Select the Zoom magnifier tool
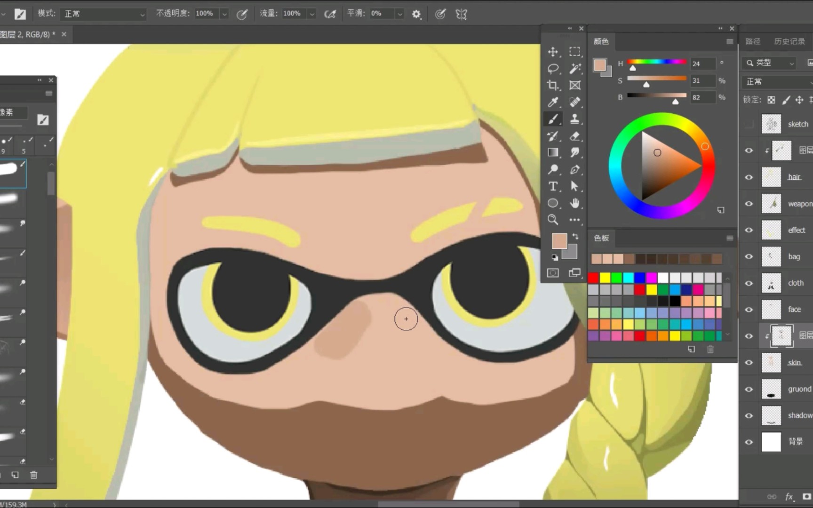Image resolution: width=813 pixels, height=508 pixels. [553, 220]
